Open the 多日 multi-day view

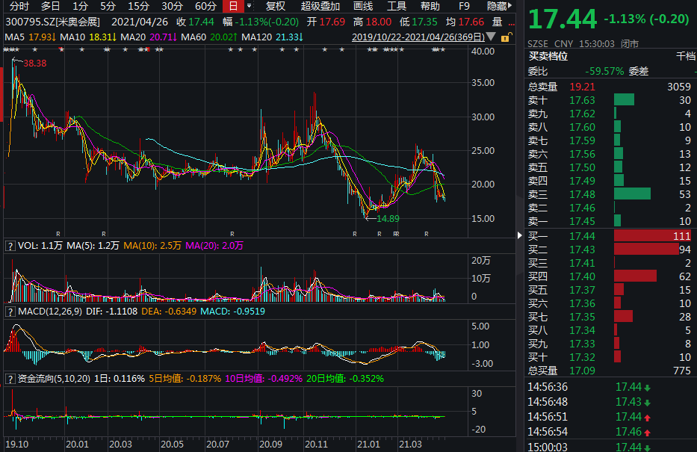click(x=50, y=6)
